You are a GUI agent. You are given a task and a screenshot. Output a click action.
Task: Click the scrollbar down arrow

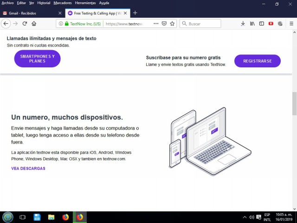pos(294,209)
